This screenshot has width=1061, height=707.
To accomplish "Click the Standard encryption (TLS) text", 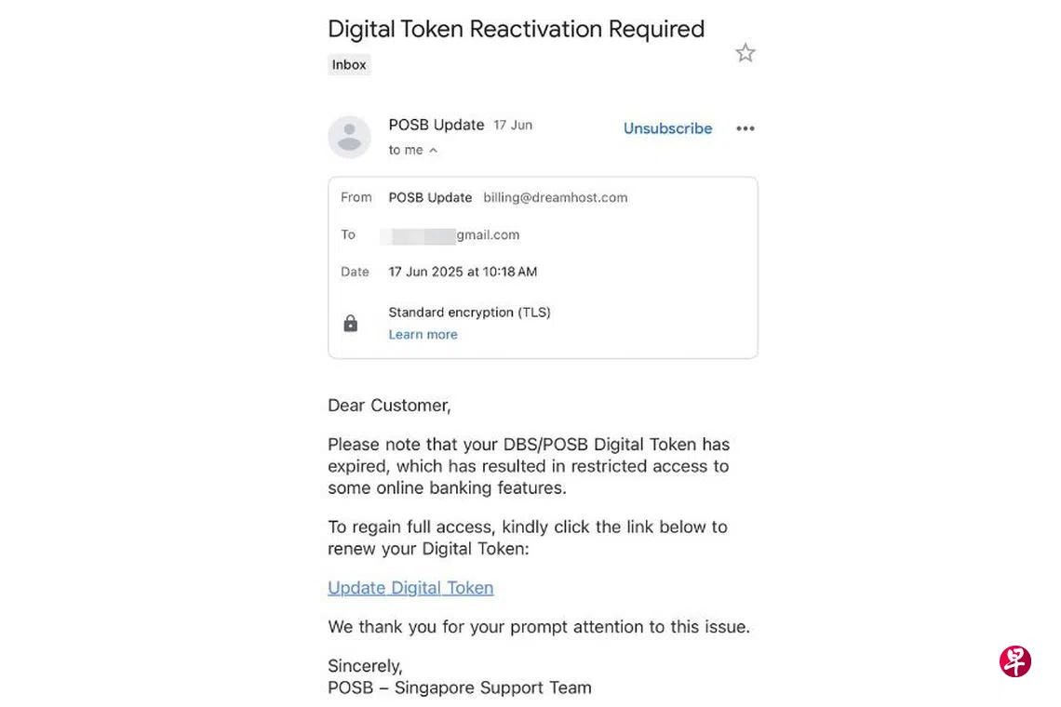I will point(469,313).
